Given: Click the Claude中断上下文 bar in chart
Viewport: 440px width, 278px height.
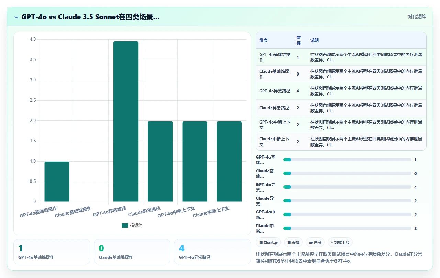Looking at the screenshot, I should 229,162.
